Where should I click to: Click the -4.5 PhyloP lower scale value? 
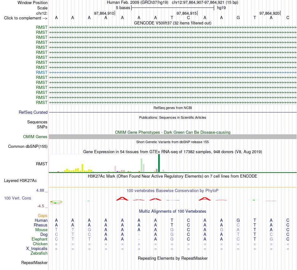tap(41, 206)
